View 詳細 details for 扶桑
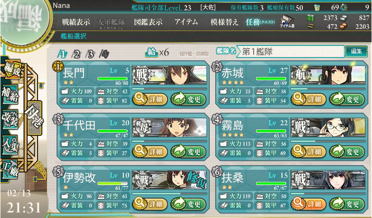This screenshot has width=372, height=218. tap(308, 204)
